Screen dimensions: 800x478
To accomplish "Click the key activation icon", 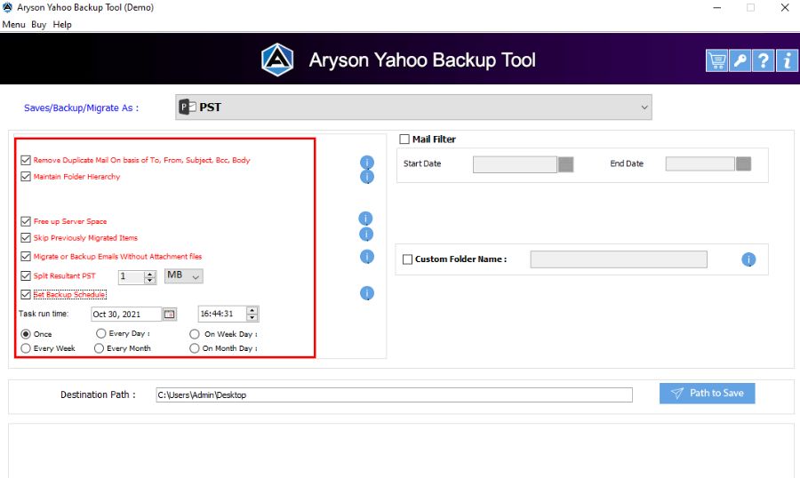I will coord(740,60).
